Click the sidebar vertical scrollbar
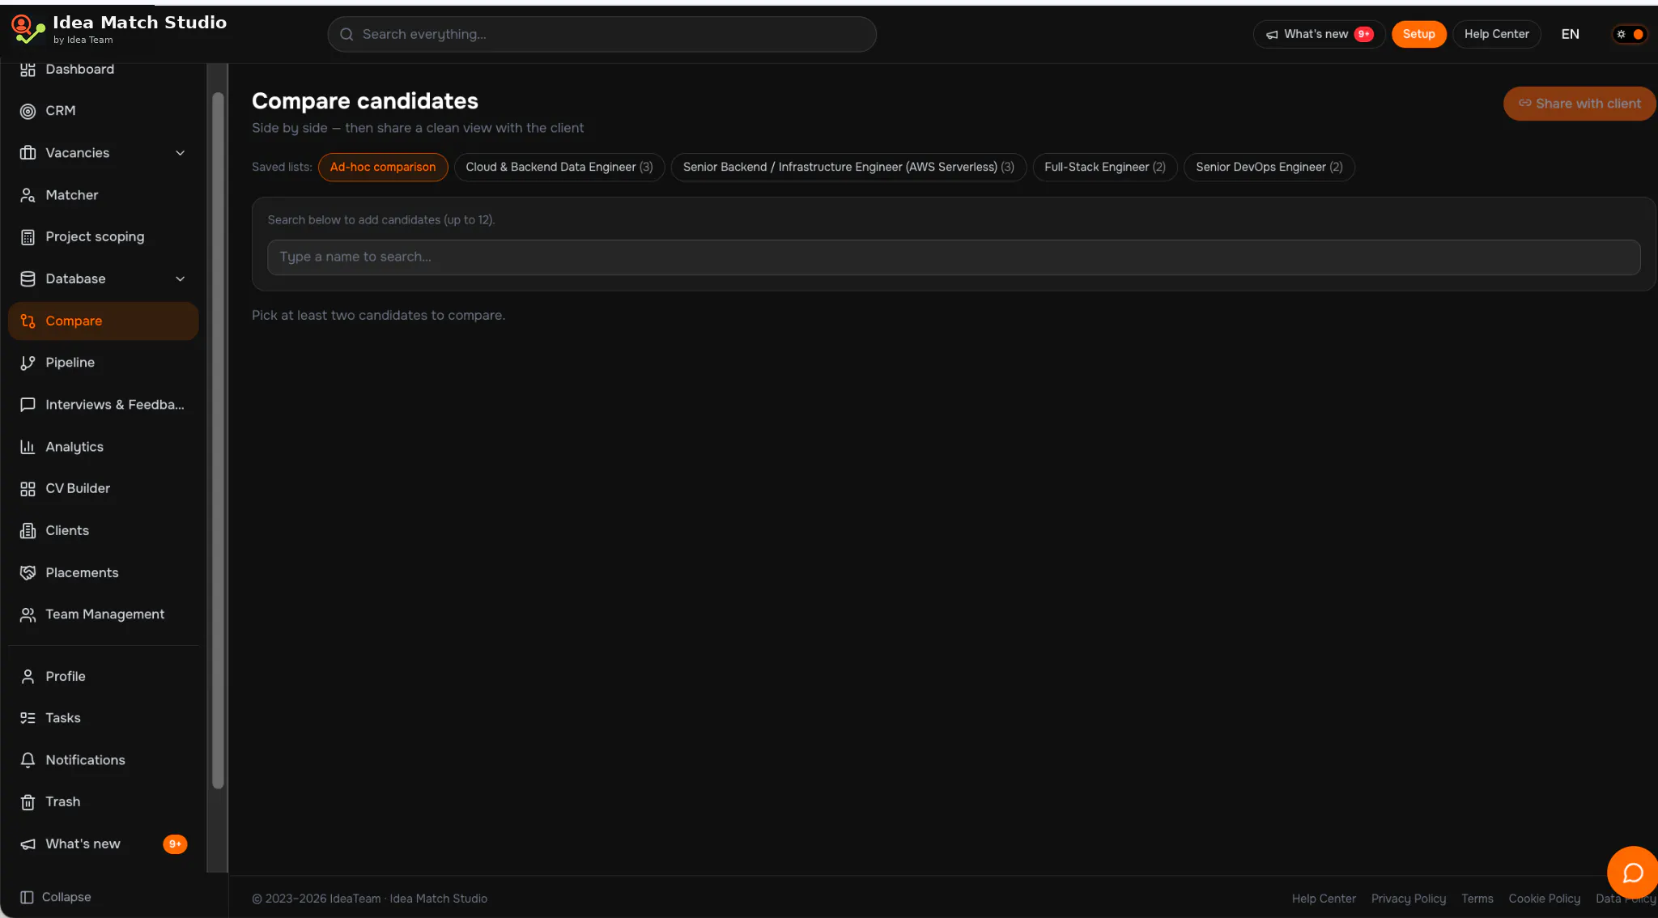This screenshot has width=1658, height=918. click(217, 441)
